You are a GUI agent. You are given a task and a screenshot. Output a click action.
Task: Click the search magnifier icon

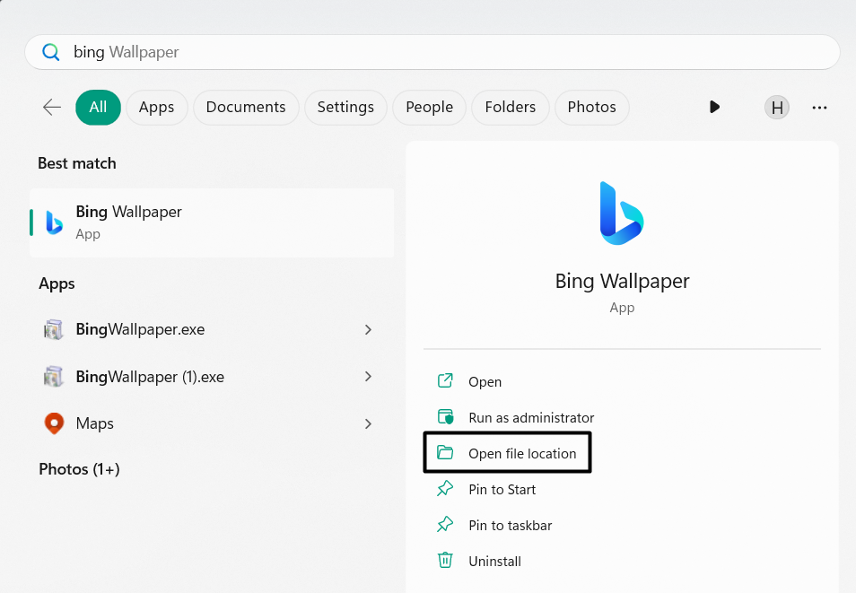click(51, 52)
